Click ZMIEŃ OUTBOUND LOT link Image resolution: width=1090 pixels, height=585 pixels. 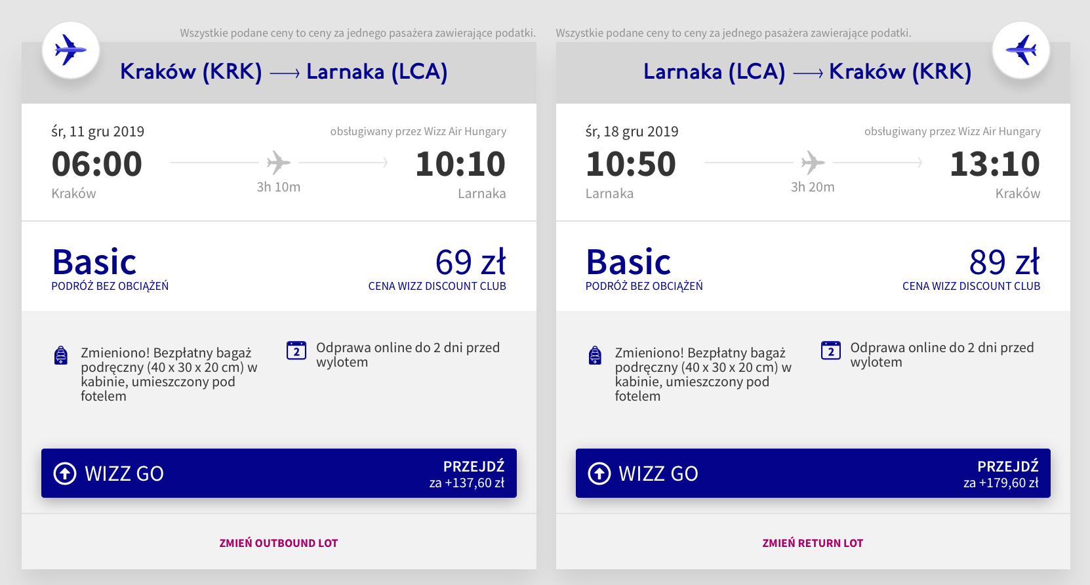click(x=279, y=543)
